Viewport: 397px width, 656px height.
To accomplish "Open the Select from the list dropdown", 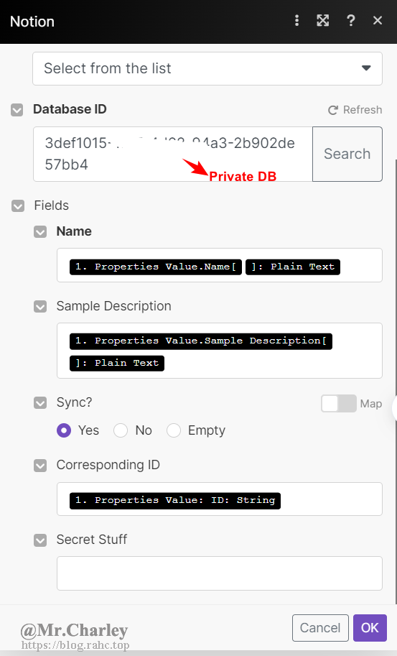I will point(207,68).
